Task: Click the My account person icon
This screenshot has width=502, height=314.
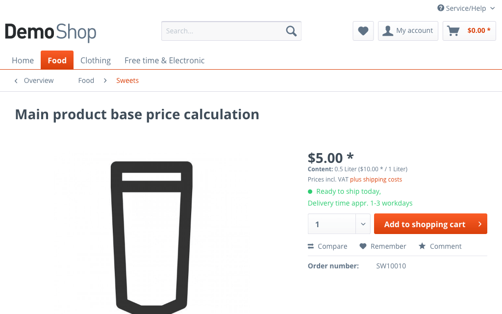Action: click(388, 31)
